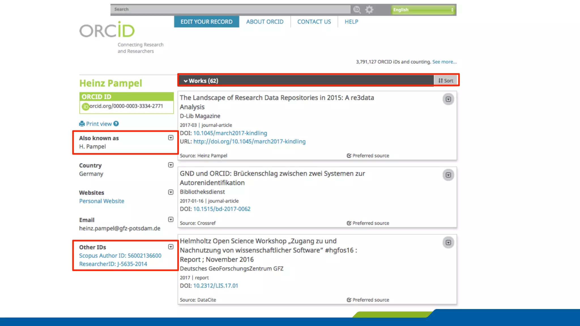Click the Print view help question mark
Viewport: 580px width, 326px height.
pos(116,124)
